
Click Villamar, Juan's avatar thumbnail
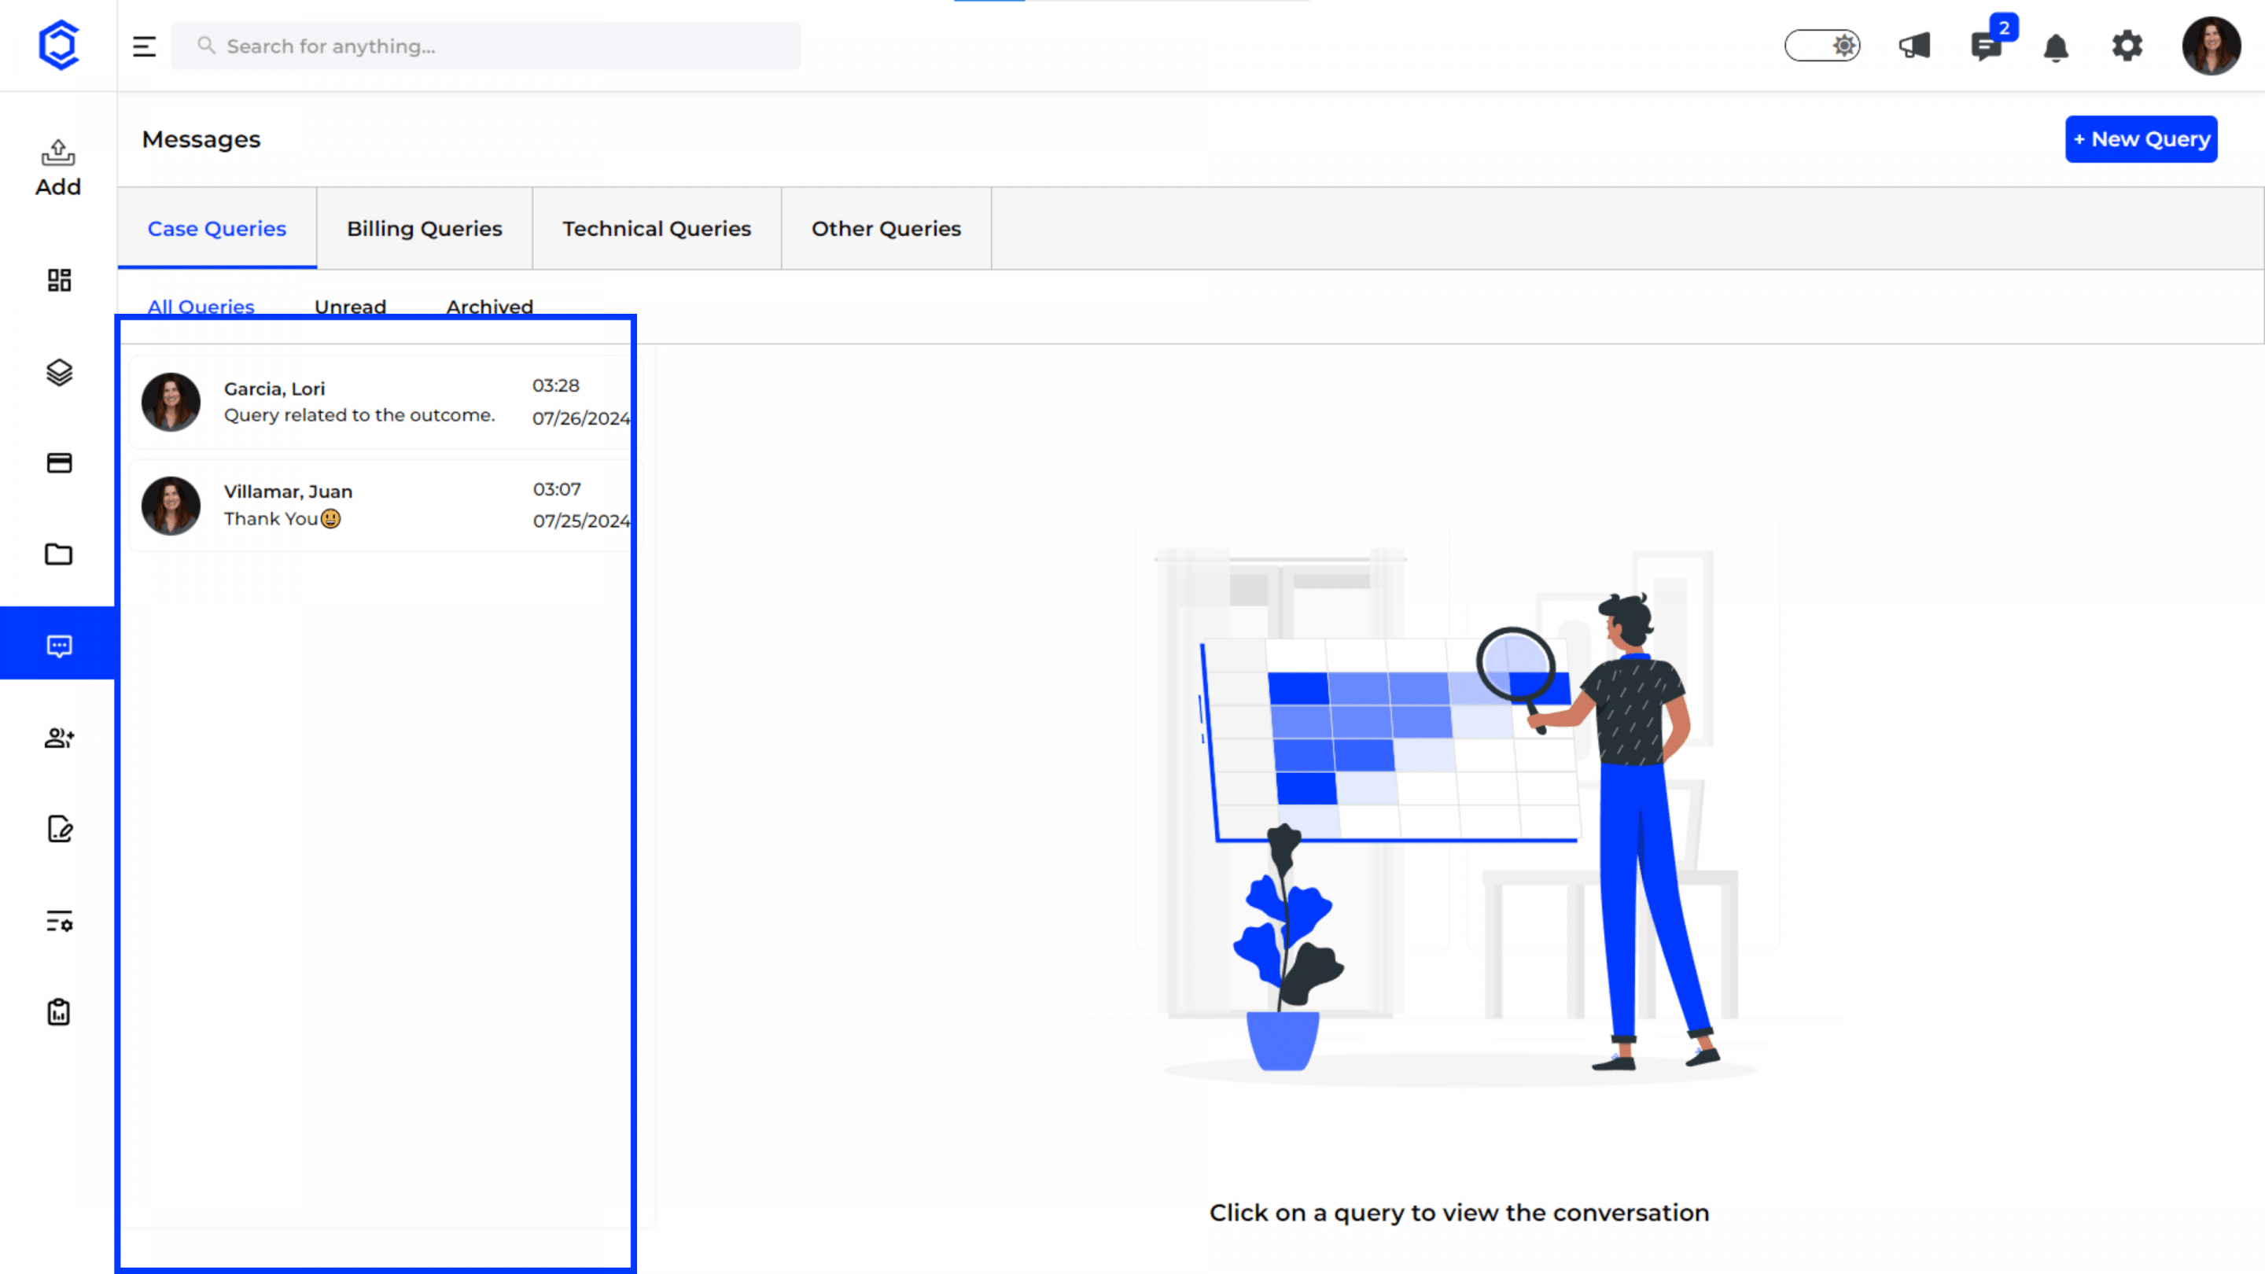tap(171, 506)
